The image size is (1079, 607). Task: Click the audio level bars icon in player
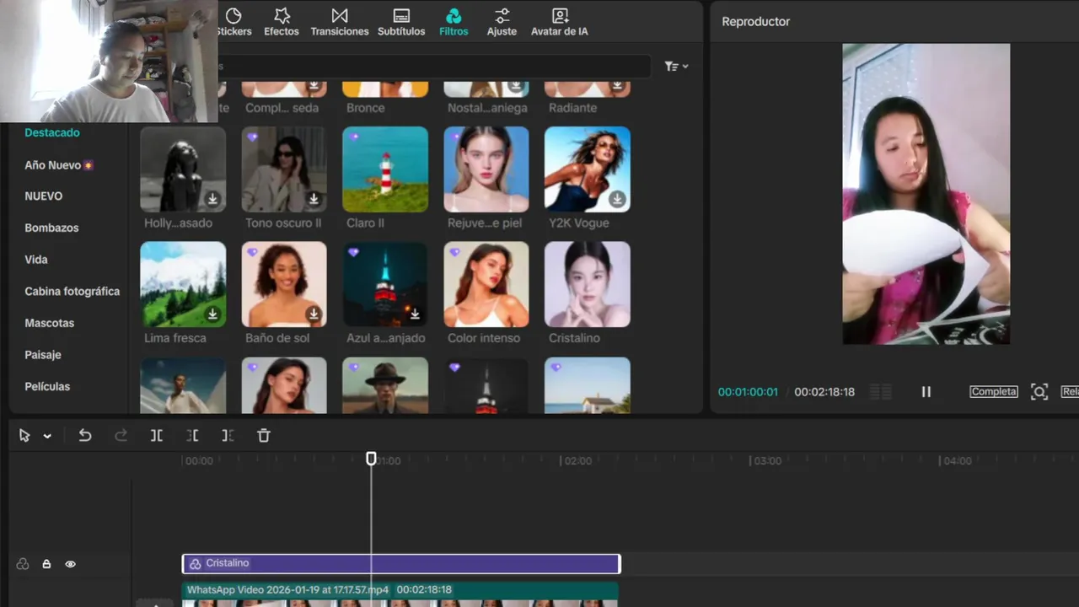(x=881, y=392)
